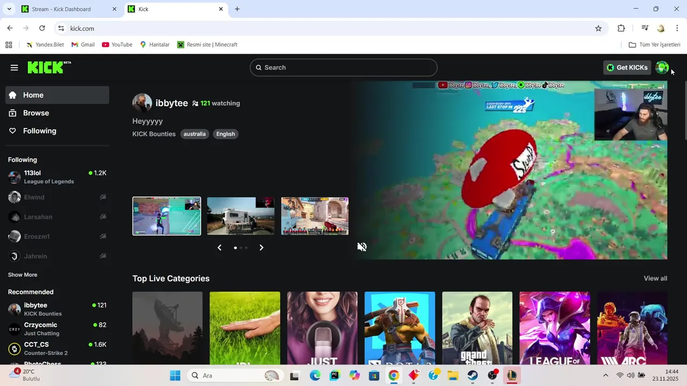Image resolution: width=687 pixels, height=386 pixels.
Task: Click View all live categories
Action: [x=655, y=278]
